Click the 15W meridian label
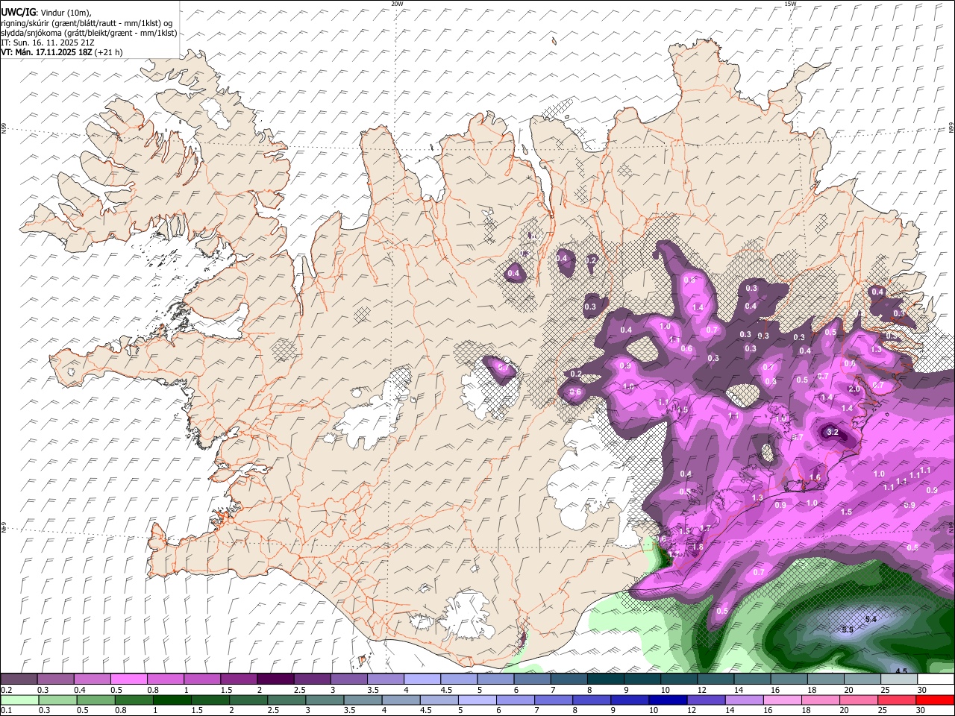955x716 pixels. (x=790, y=4)
